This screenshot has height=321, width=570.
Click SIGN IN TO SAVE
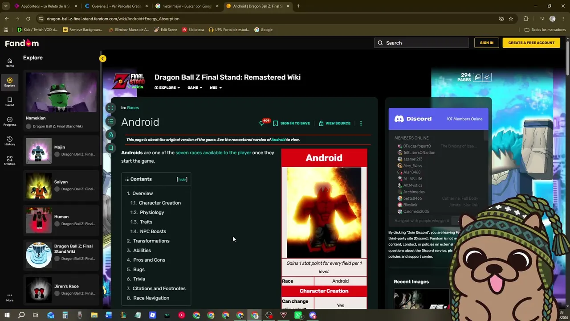coord(291,123)
